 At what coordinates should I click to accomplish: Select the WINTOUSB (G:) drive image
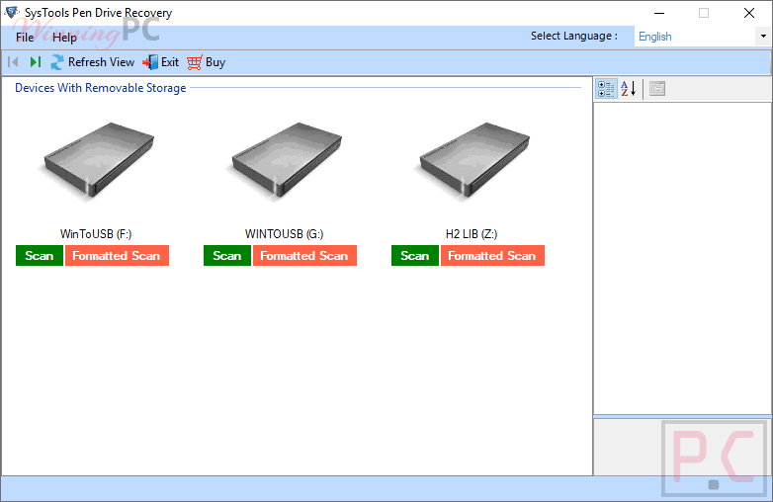coord(285,162)
